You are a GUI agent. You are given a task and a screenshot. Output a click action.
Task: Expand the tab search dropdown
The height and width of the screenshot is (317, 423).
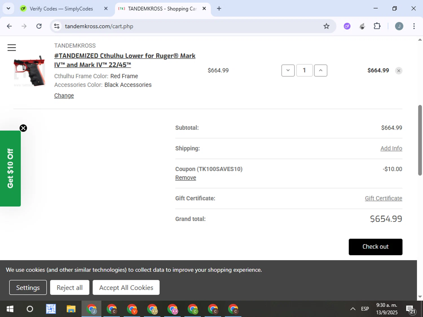[8, 8]
